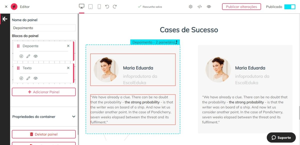Select the name Maria Eduarda in the second panel
The image size is (300, 145).
pos(250,68)
